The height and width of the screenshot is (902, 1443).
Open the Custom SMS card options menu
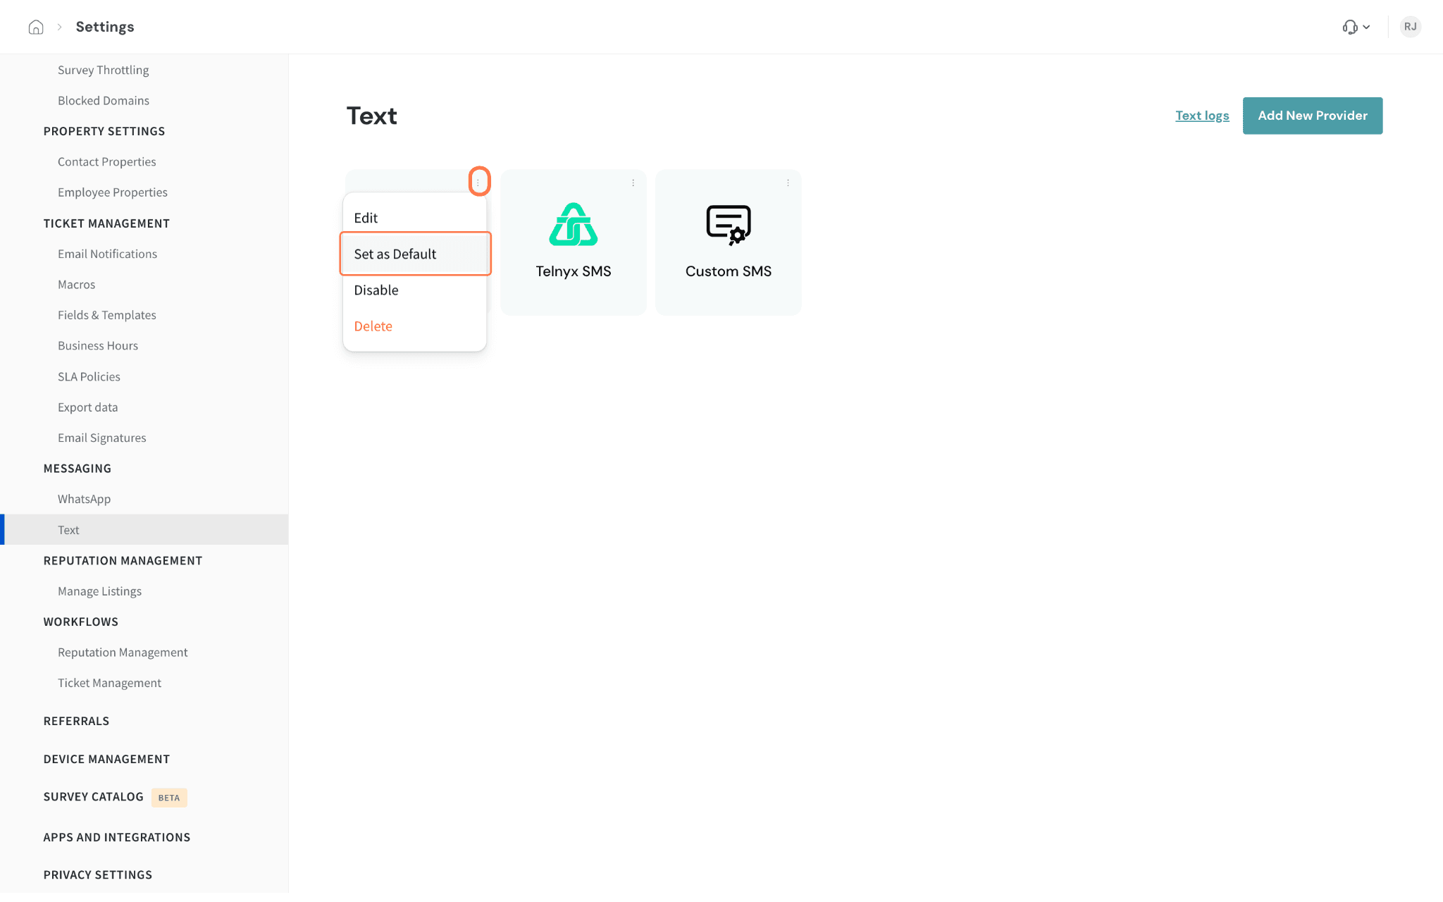(x=788, y=183)
